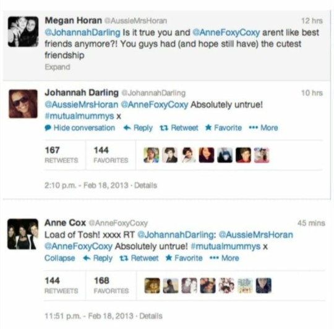Favorite Johannah Darling's tweet with the star
Image resolution: width=334 pixels, height=329 pixels.
click(x=223, y=128)
